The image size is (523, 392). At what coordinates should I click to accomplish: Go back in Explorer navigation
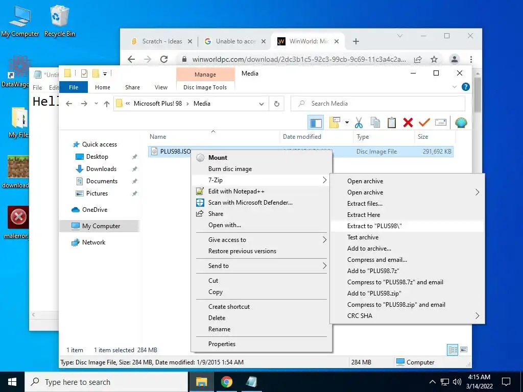click(69, 104)
